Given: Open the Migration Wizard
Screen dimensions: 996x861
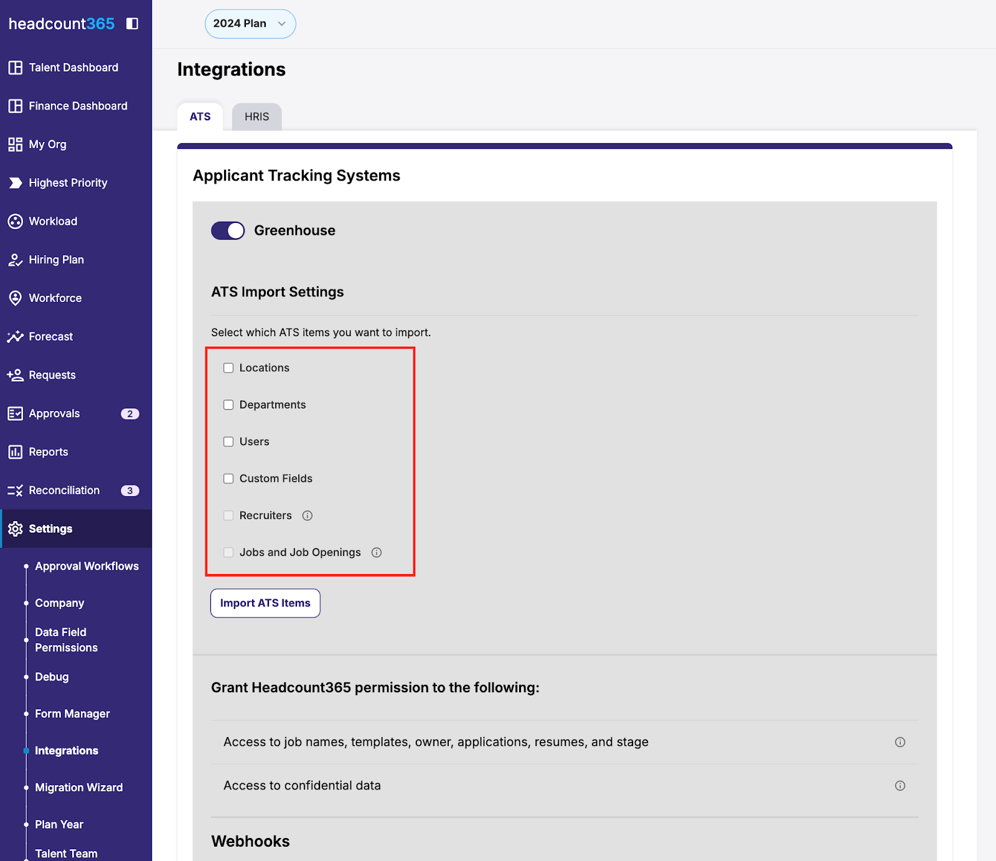Looking at the screenshot, I should point(79,788).
